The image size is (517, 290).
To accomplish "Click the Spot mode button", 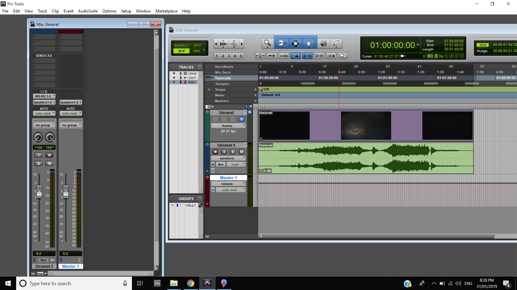I will 197,45.
